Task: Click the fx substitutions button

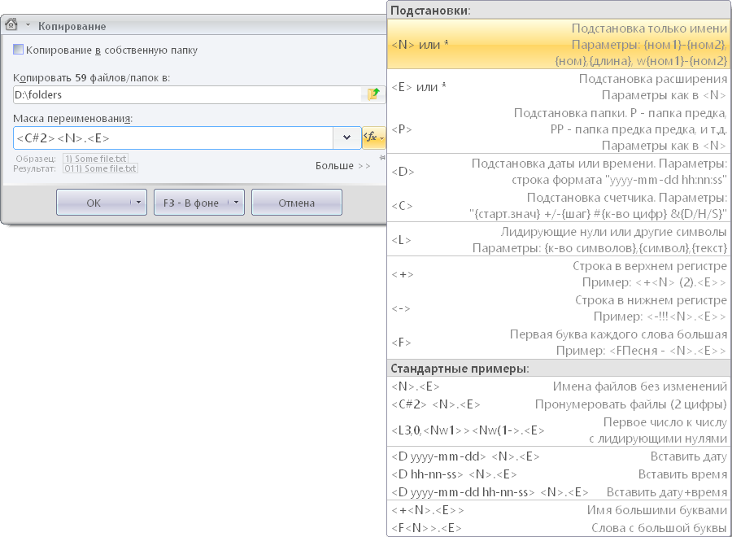Action: 373,138
